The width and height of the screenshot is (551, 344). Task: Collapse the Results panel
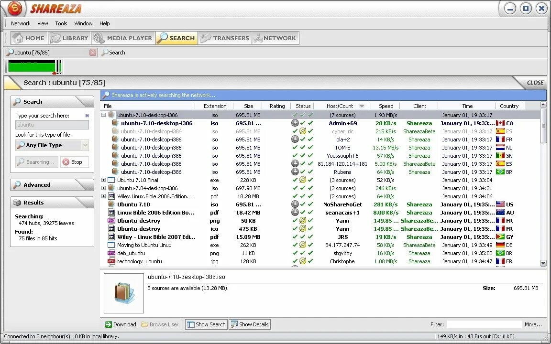point(52,202)
